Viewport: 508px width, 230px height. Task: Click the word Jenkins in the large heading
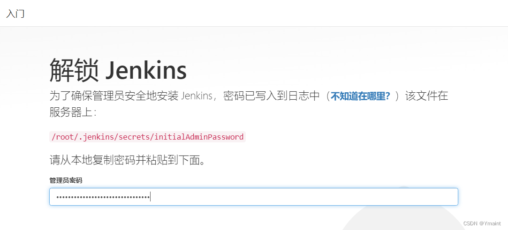tap(146, 71)
